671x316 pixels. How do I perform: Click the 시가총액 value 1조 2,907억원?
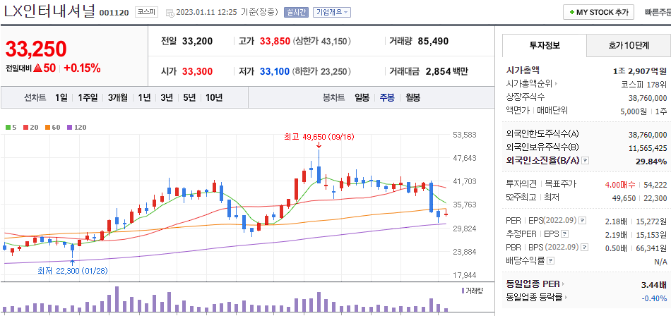[640, 71]
